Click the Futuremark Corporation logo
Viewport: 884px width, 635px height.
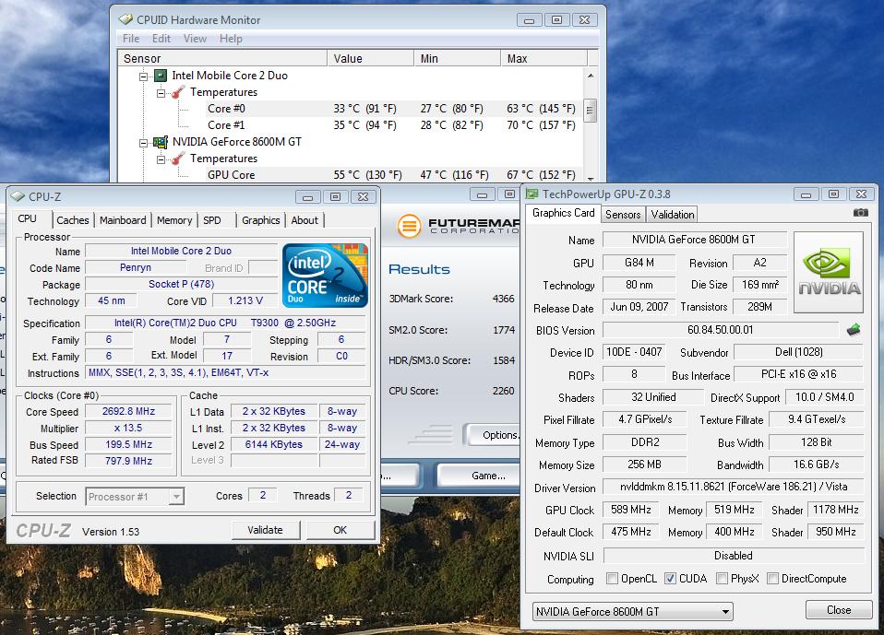(x=457, y=227)
